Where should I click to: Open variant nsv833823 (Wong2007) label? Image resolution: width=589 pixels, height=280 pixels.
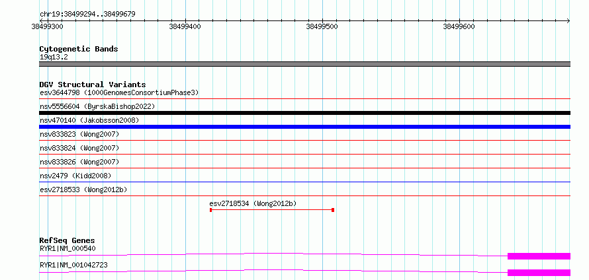tap(79, 134)
